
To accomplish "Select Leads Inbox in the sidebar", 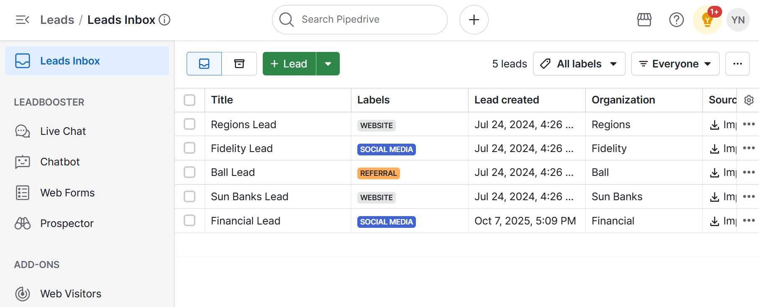I will coord(87,61).
